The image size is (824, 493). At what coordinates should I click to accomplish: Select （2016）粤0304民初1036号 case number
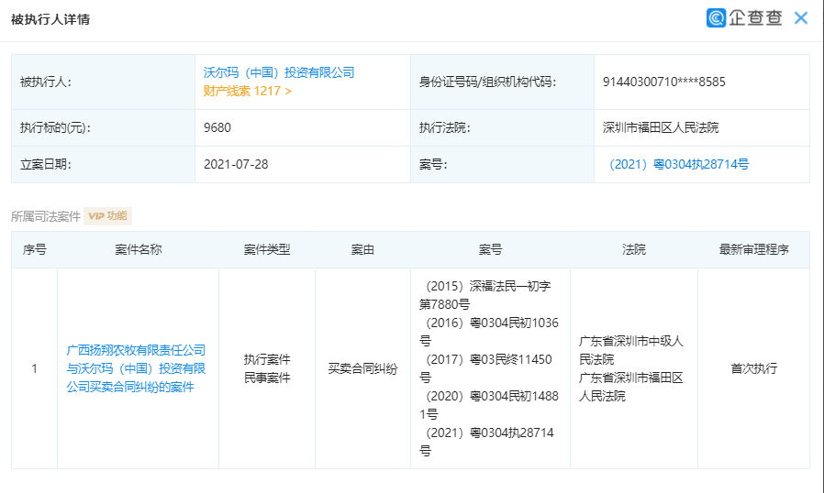(489, 332)
